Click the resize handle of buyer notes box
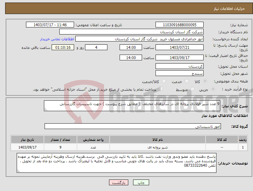Screen dimensions: 253x191 pyautogui.click(x=18, y=171)
